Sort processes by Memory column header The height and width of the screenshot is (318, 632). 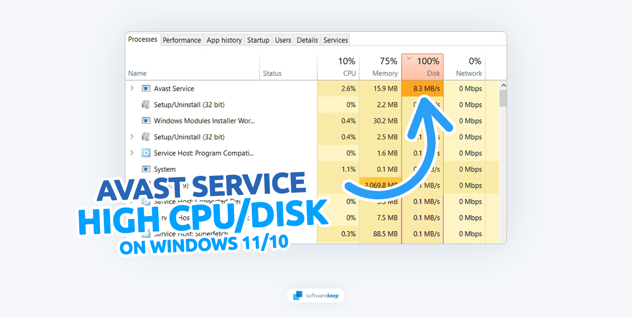point(380,67)
